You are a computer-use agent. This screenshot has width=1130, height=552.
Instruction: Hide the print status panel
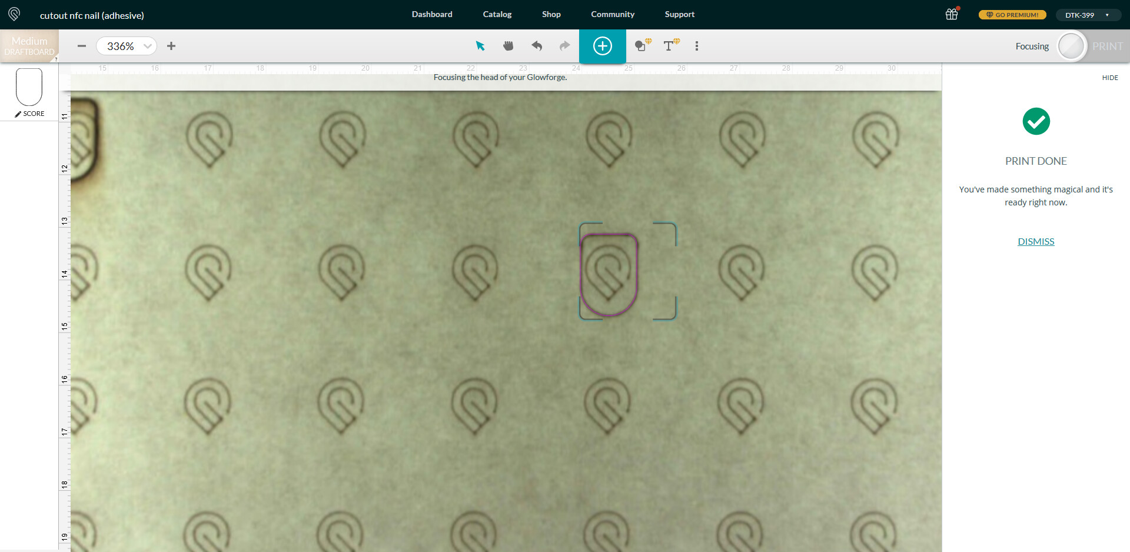tap(1110, 78)
